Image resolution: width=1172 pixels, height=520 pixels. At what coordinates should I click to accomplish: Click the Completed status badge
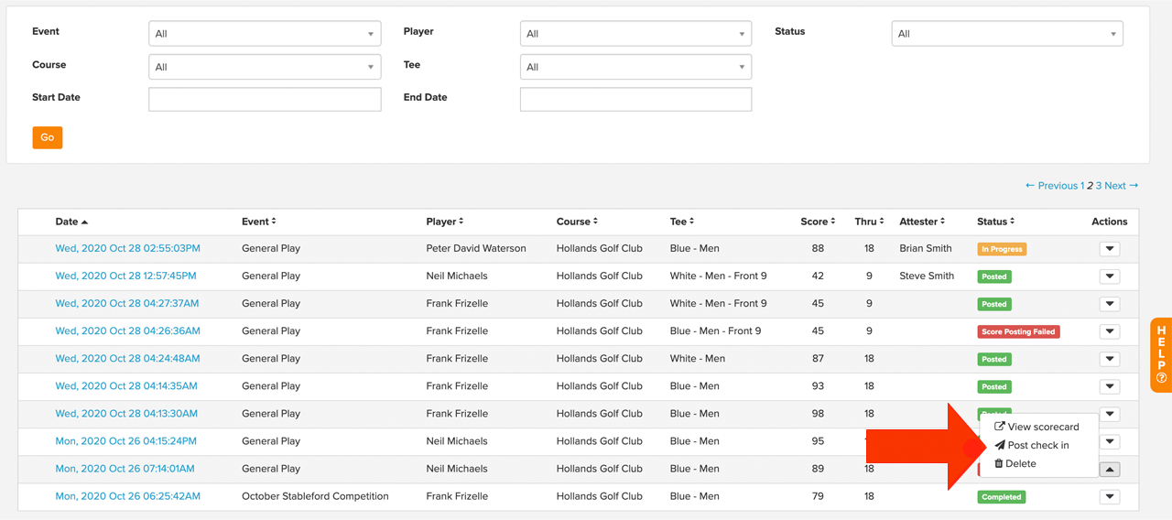tap(1001, 496)
